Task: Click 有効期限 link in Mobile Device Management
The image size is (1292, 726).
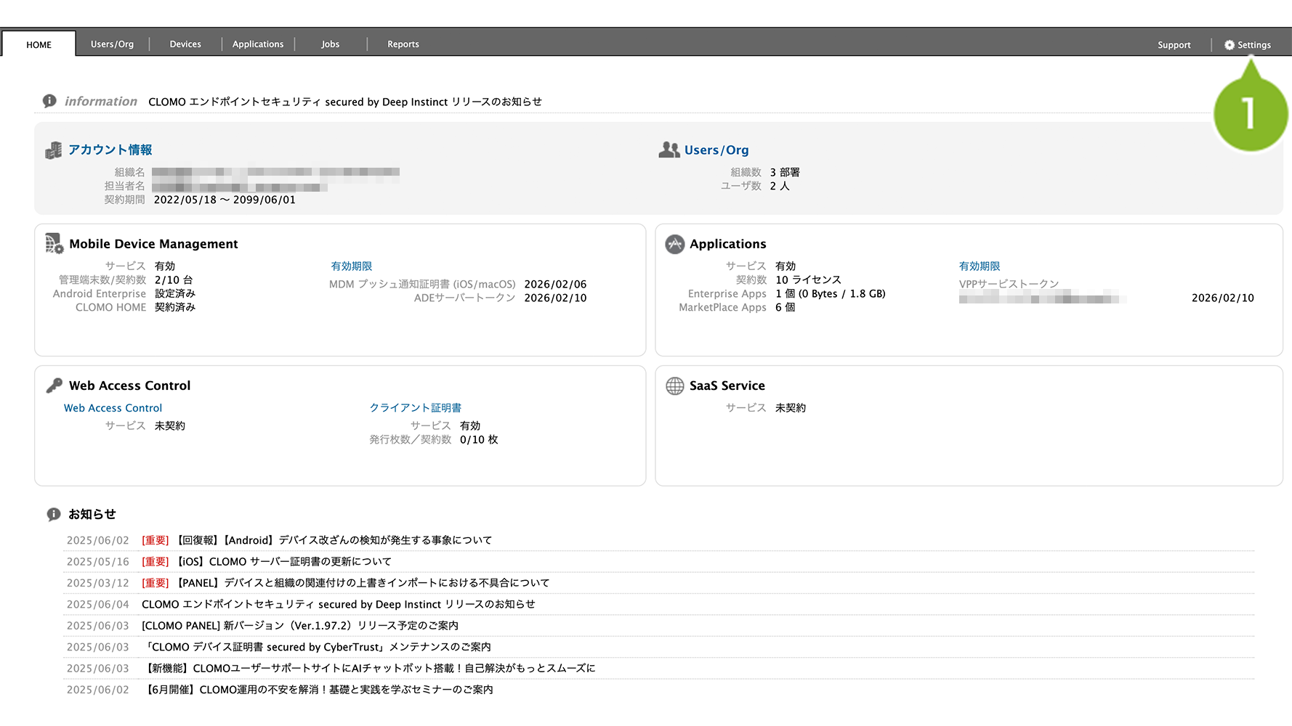Action: coord(352,266)
